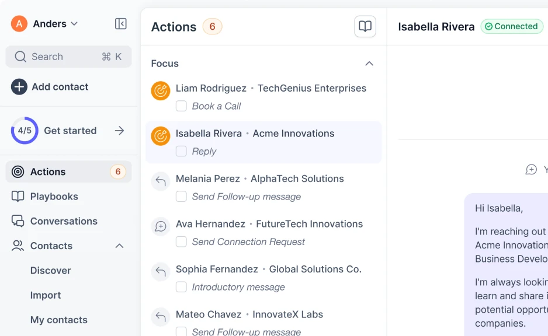Viewport: 548px width, 336px height.
Task: Click the Book a Call action label
Action: [216, 106]
